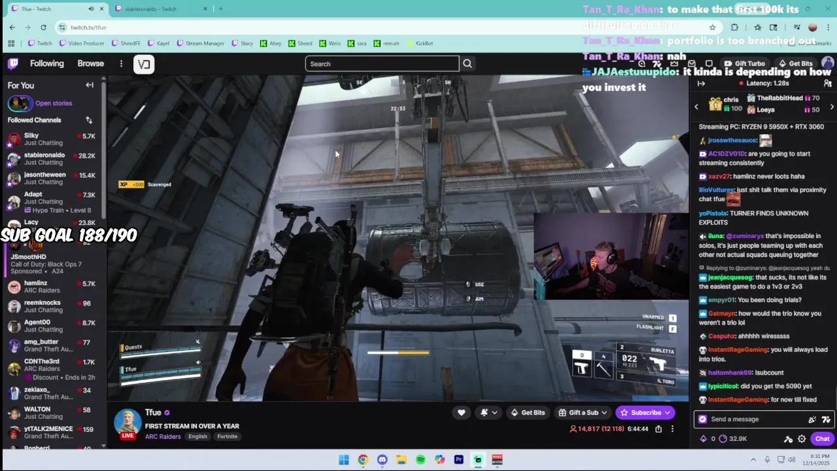Collapse chat with arrow icon
This screenshot has height=471, width=837.
tap(701, 84)
